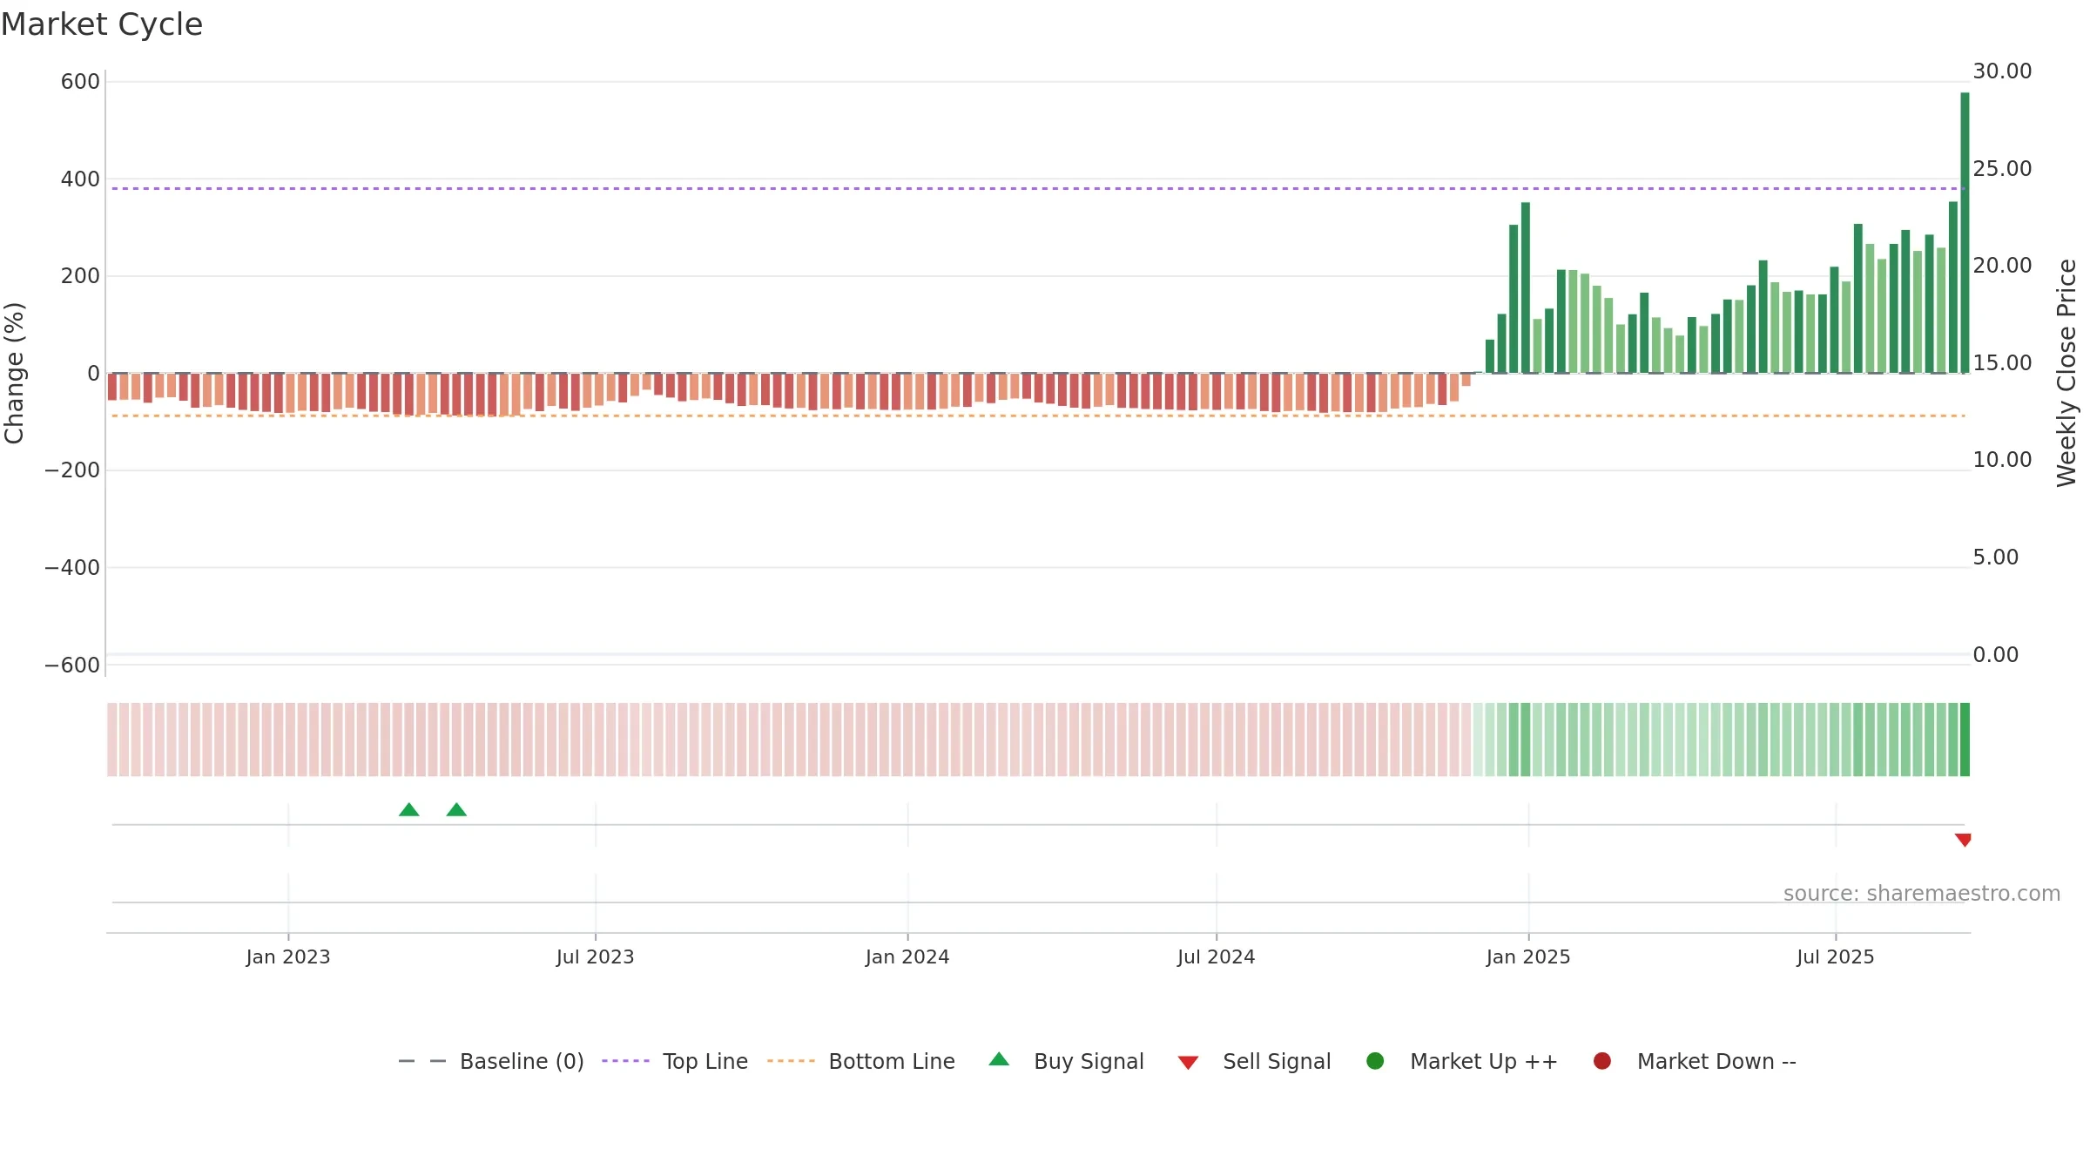Click the Jul 2024 axis label
2090x1176 pixels.
pos(1217,957)
